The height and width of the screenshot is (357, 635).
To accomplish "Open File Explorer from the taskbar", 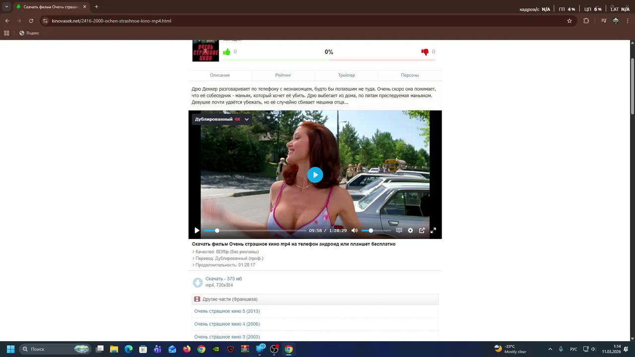I will (114, 349).
